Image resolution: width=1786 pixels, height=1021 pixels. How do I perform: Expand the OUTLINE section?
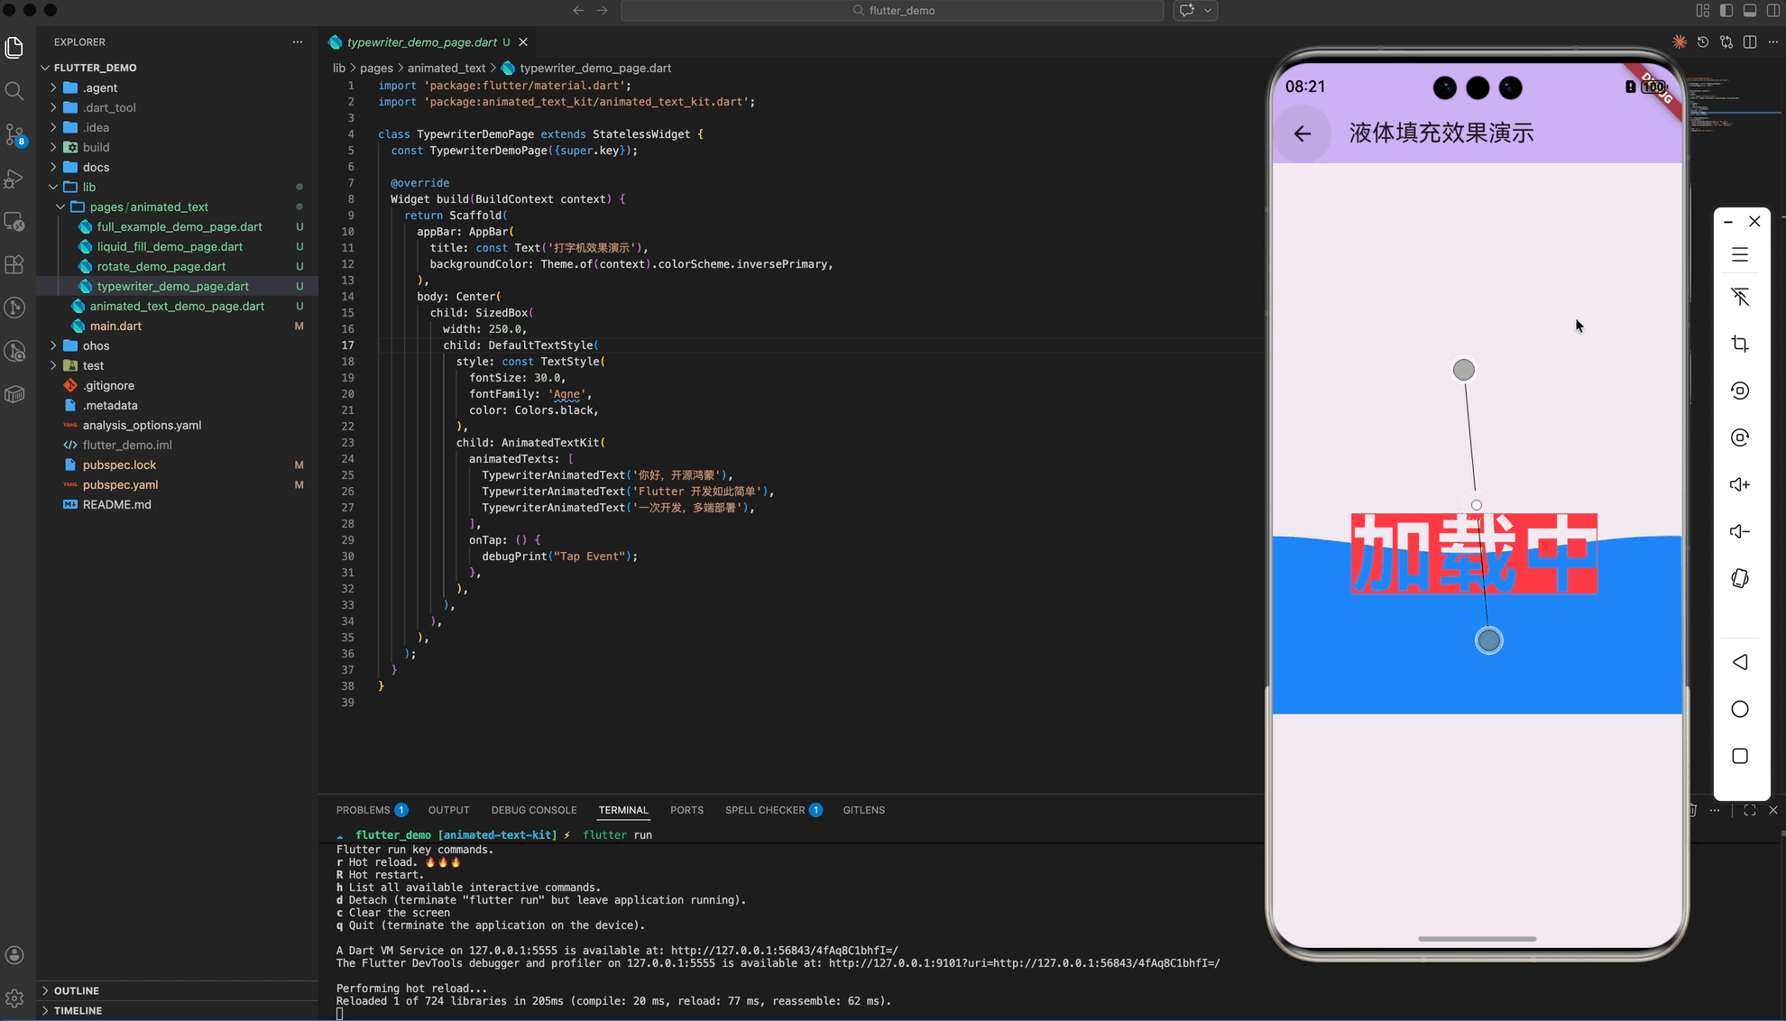tap(76, 990)
